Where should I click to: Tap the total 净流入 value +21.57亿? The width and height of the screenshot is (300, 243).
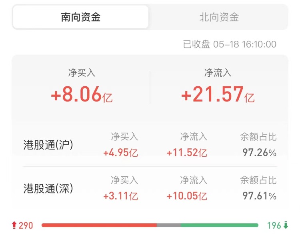218,95
